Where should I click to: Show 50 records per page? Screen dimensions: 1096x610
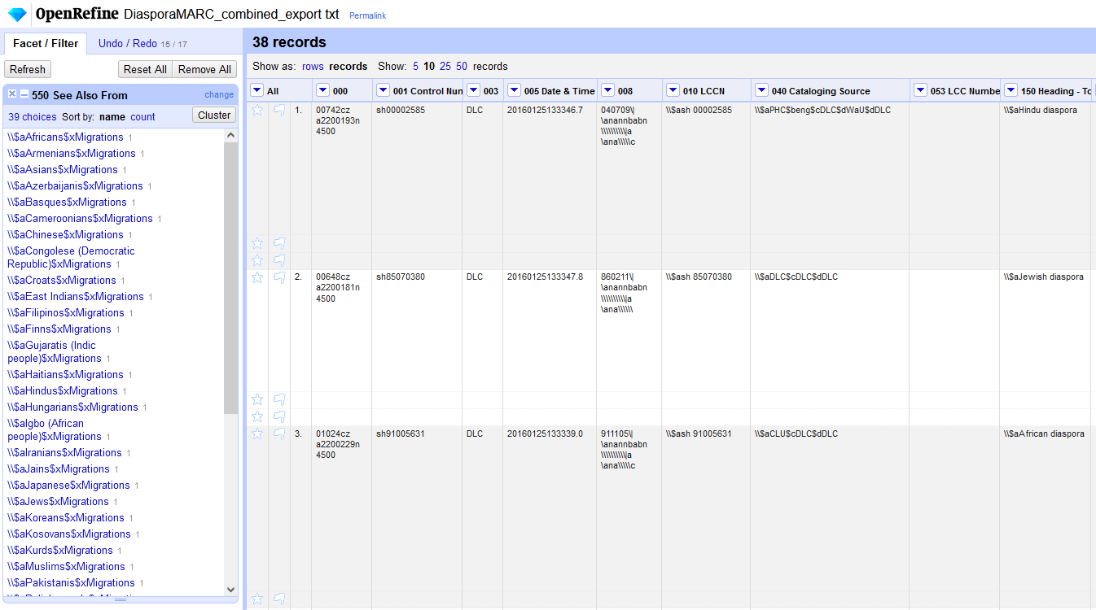click(462, 66)
